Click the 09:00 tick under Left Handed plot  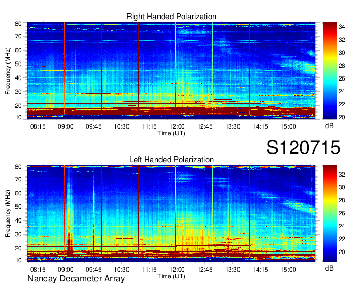pyautogui.click(x=66, y=270)
